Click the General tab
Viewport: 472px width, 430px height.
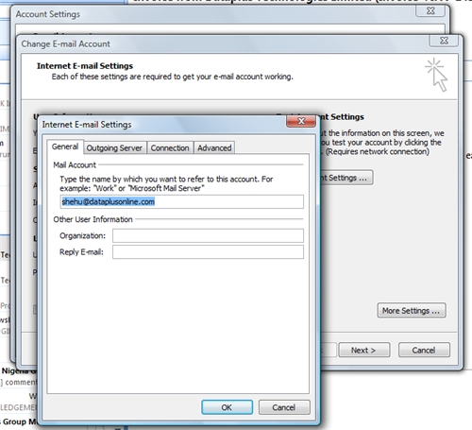(x=65, y=146)
